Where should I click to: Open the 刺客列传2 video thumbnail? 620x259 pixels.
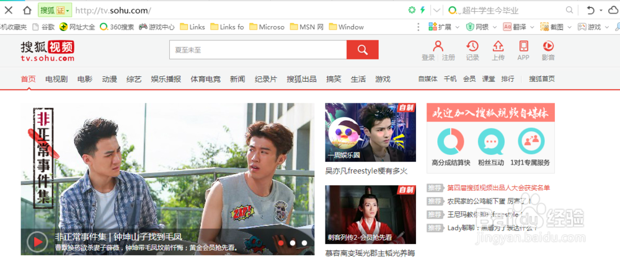tap(371, 214)
